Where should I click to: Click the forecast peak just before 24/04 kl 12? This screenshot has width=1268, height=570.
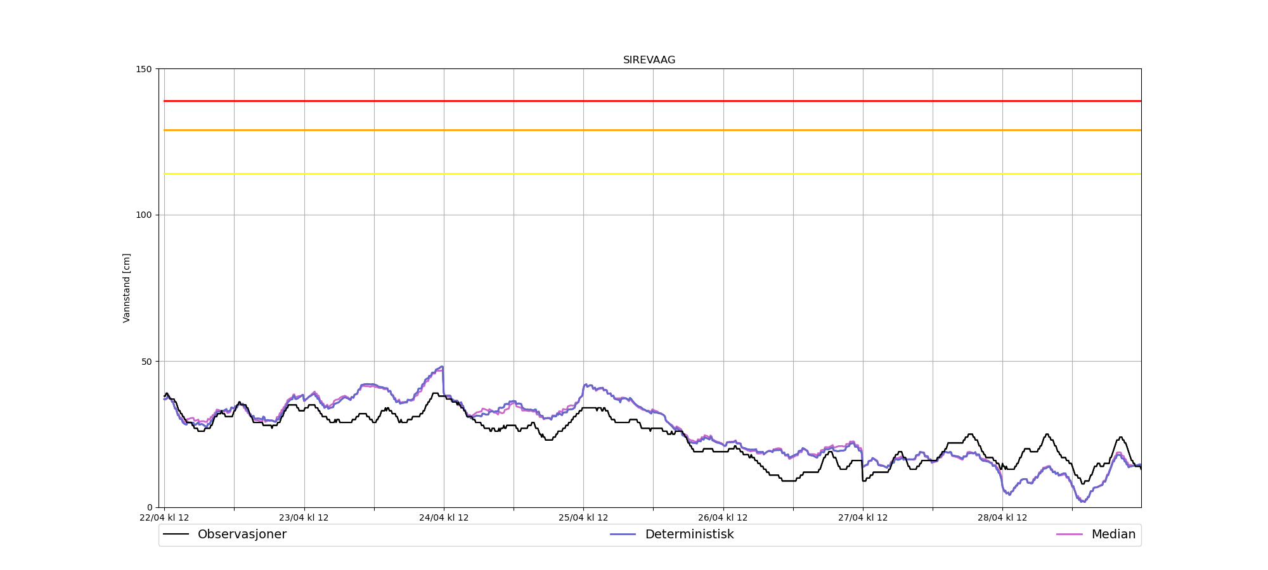[441, 367]
